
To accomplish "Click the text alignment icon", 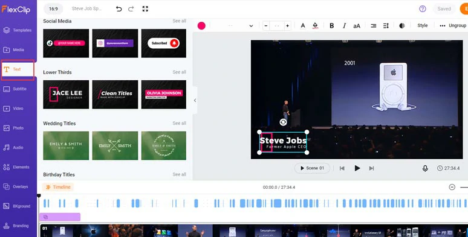I will [x=374, y=26].
